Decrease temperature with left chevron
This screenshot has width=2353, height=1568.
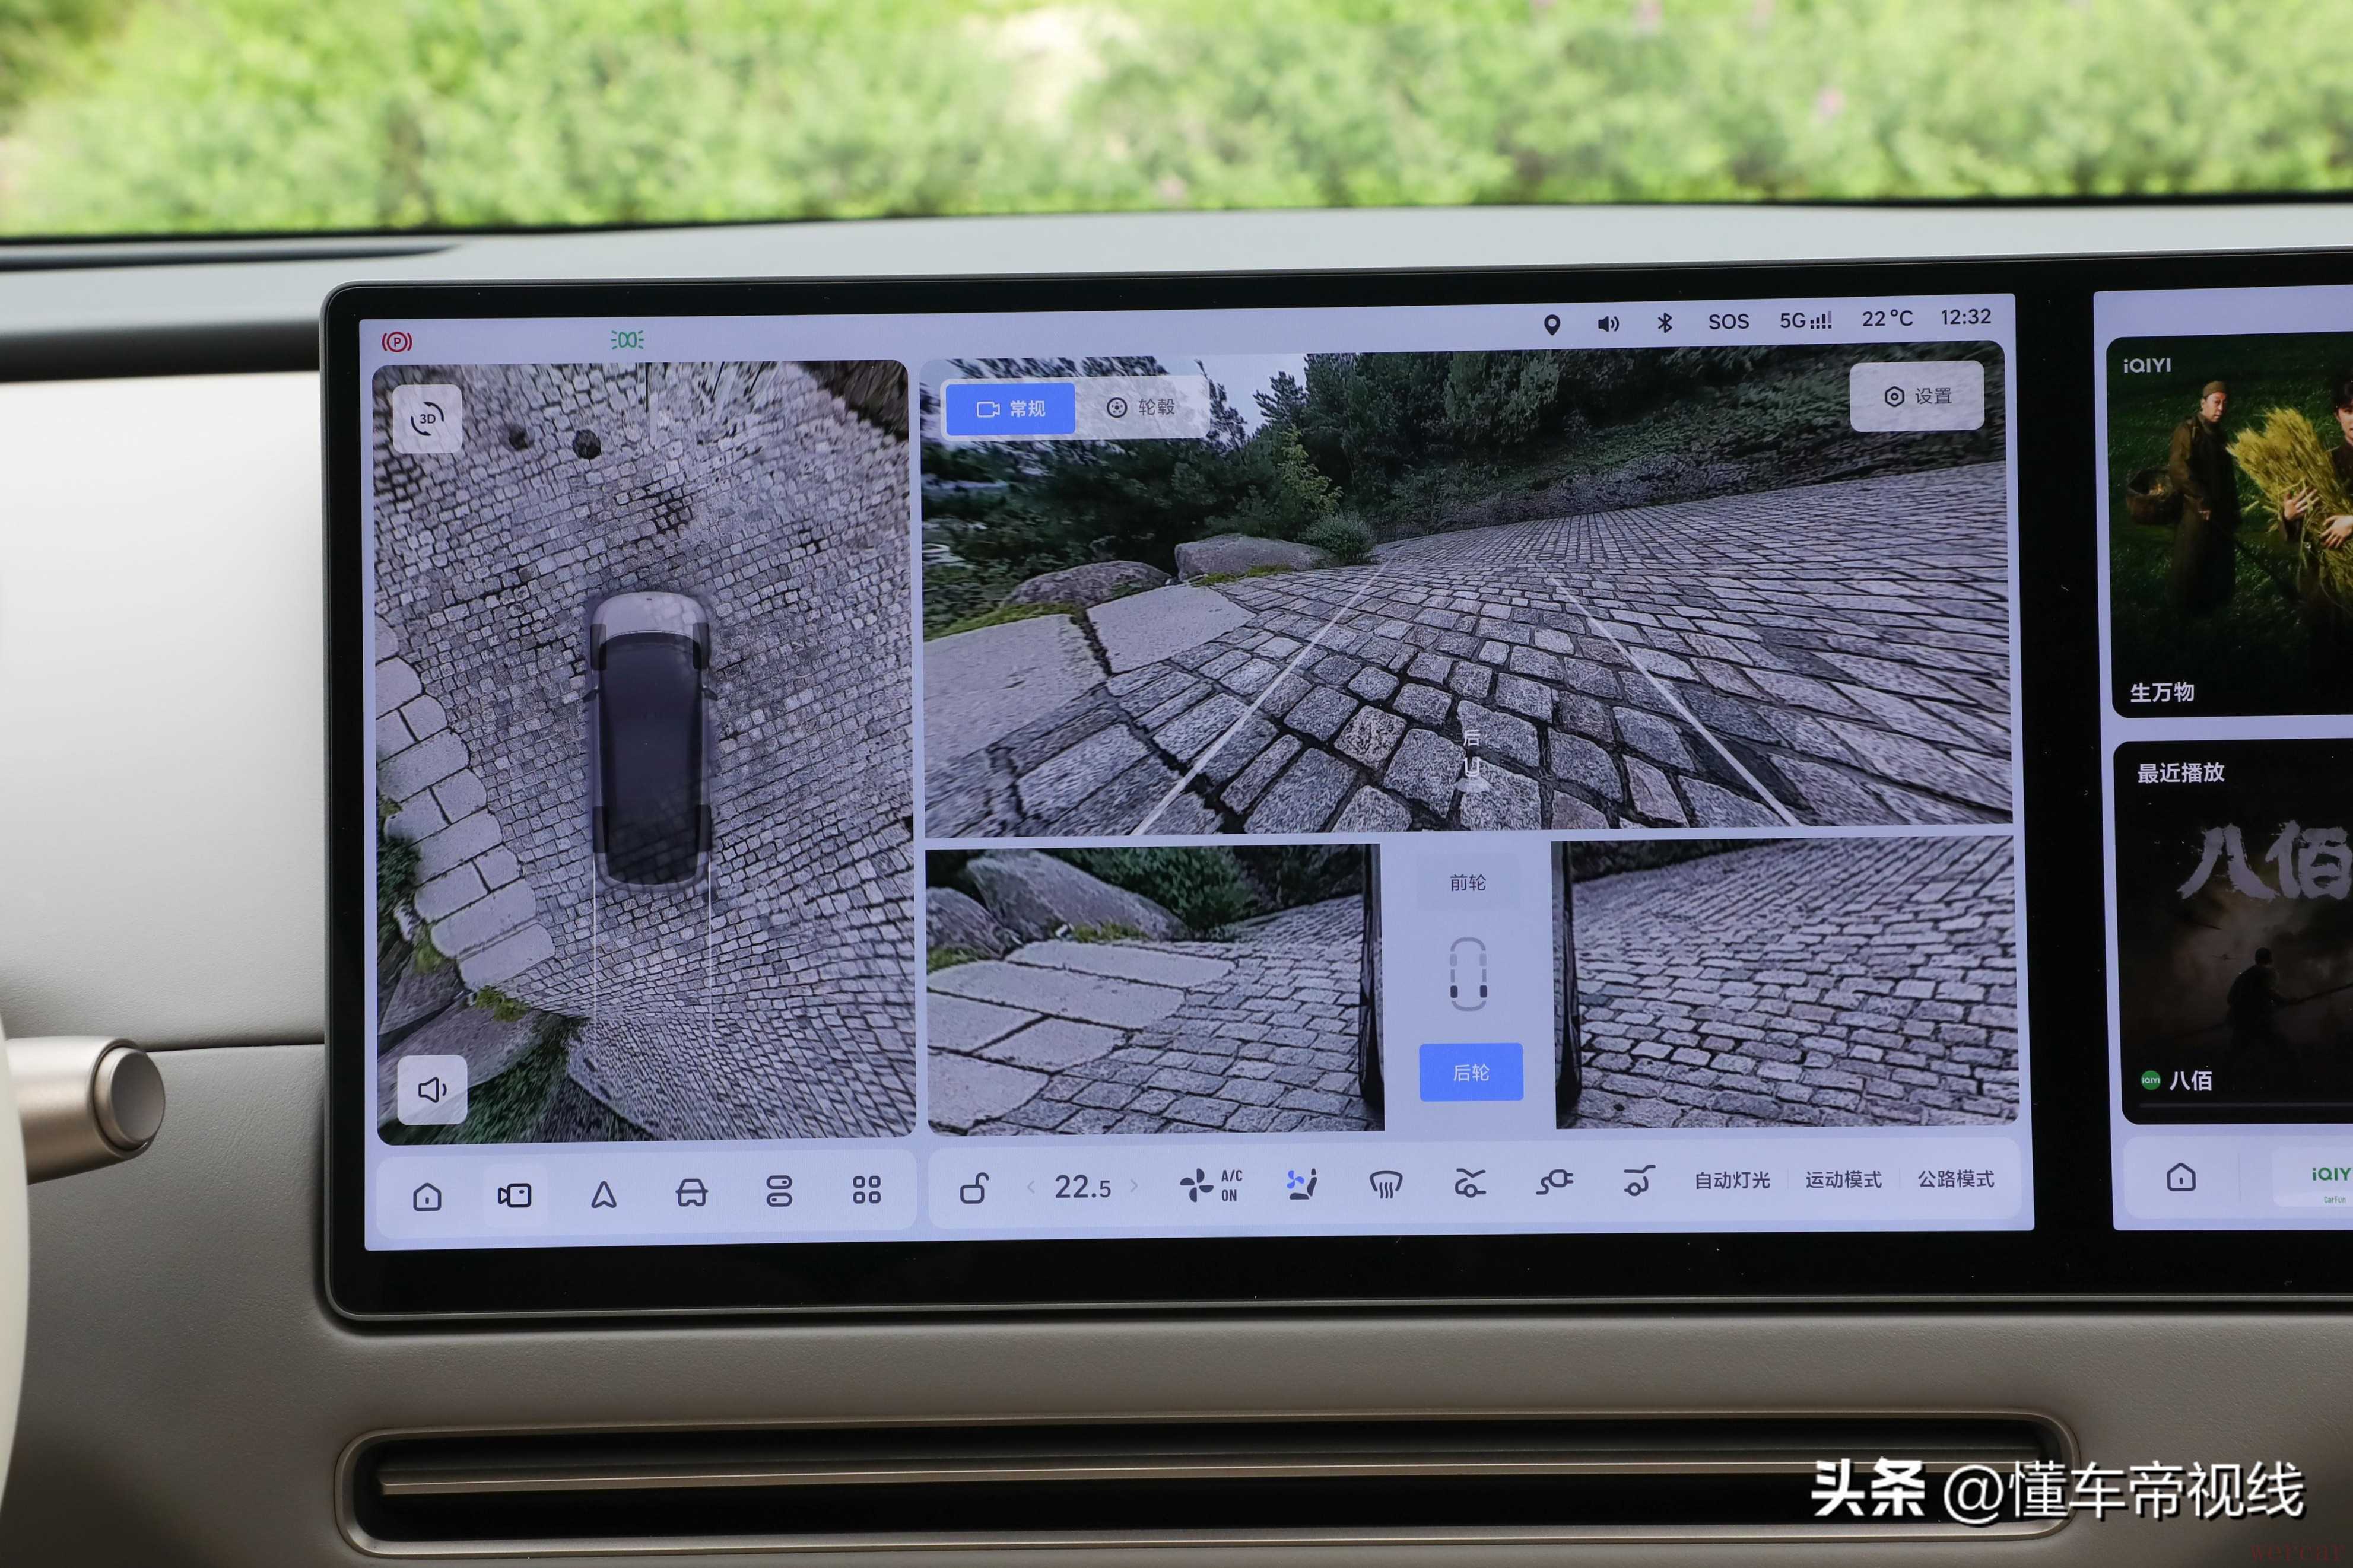[1031, 1187]
